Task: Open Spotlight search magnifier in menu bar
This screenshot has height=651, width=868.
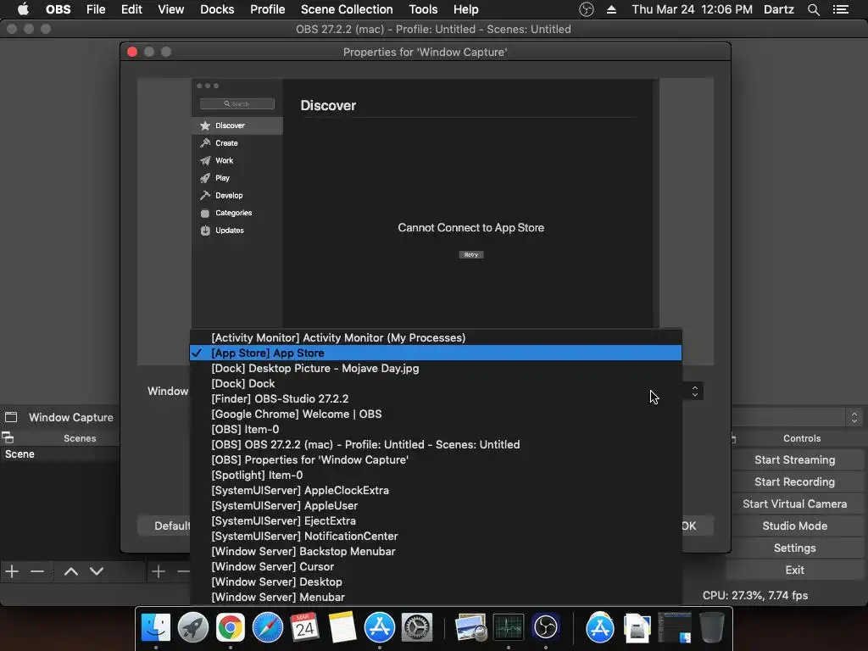Action: [x=813, y=9]
